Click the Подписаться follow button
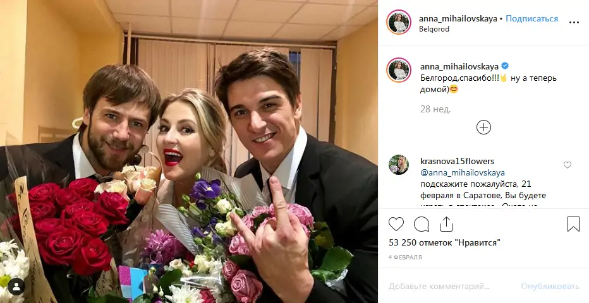The width and height of the screenshot is (589, 303). (x=531, y=19)
